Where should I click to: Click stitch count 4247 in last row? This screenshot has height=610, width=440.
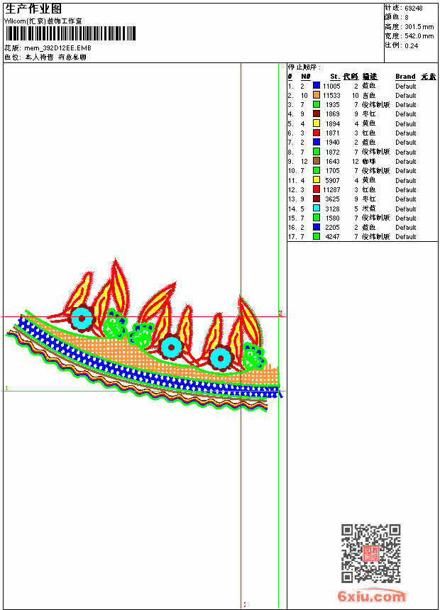pyautogui.click(x=333, y=237)
